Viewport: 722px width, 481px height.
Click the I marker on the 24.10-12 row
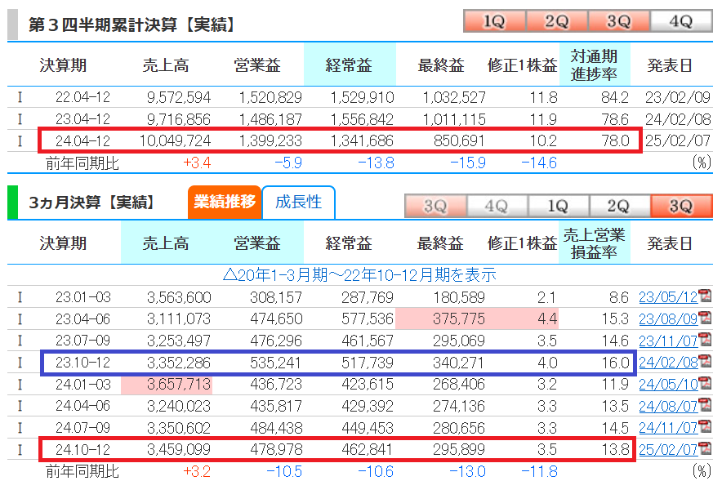[20, 450]
